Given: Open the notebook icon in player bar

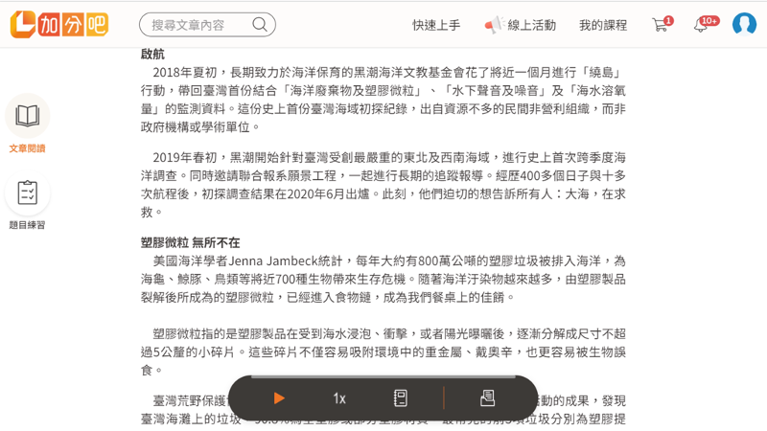Looking at the screenshot, I should pyautogui.click(x=401, y=398).
